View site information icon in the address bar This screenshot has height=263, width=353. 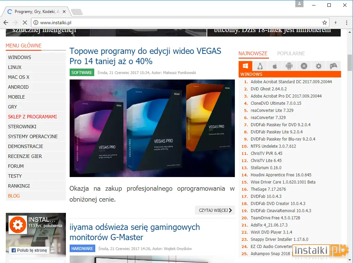(x=36, y=23)
